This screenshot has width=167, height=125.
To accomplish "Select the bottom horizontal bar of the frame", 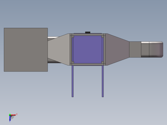I will tap(88, 64).
